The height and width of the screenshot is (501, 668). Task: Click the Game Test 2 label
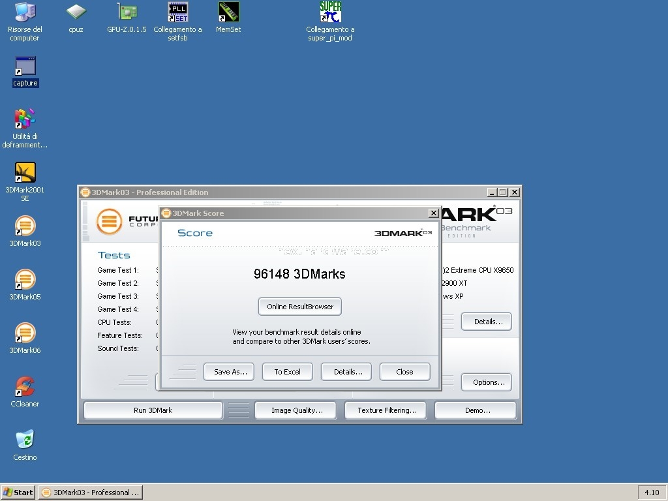click(118, 283)
